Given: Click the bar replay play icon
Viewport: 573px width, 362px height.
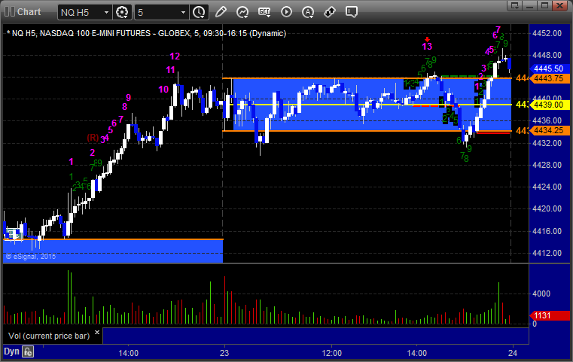Looking at the screenshot, I should (x=286, y=12).
